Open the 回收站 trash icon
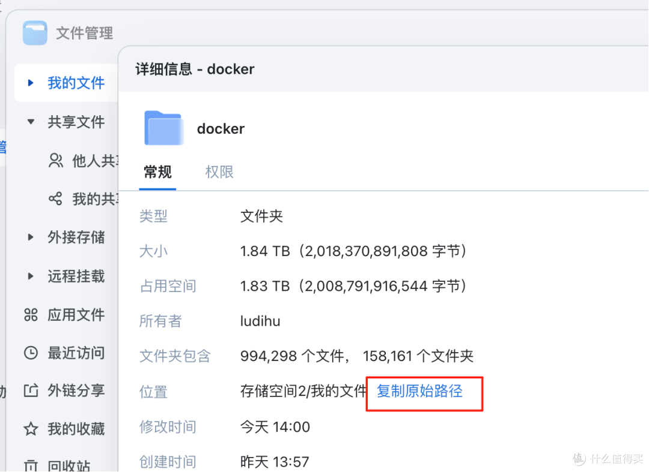The width and height of the screenshot is (649, 472). [x=31, y=462]
